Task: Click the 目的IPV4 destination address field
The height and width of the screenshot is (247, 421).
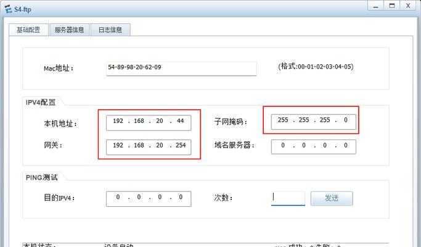Action: 149,199
